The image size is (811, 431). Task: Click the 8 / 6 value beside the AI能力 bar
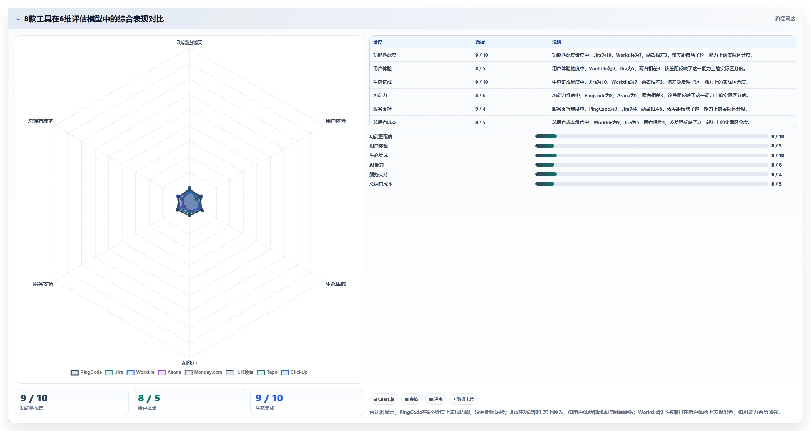coord(776,165)
